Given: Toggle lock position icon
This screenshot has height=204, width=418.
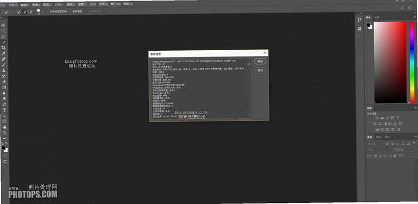Looking at the screenshot, I should tap(385, 156).
